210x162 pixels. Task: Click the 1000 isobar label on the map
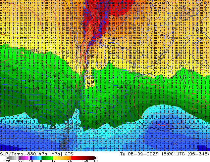38,108
